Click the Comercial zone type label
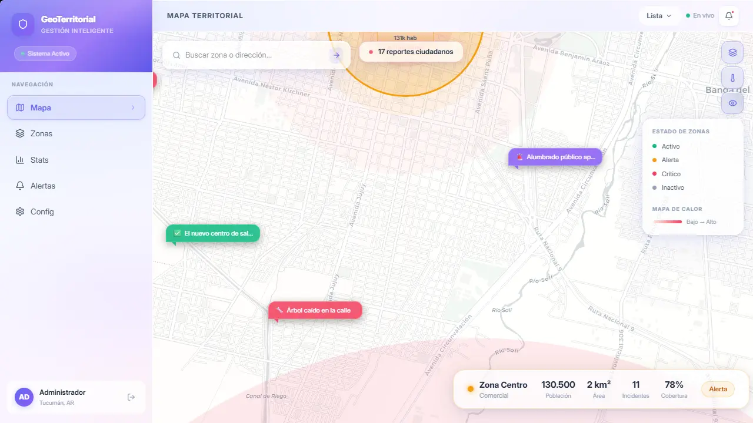The height and width of the screenshot is (423, 753). pos(494,395)
